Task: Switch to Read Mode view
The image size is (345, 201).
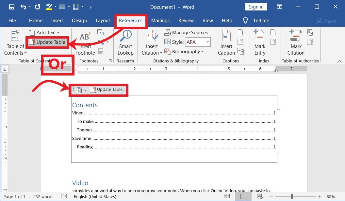Action: point(227,196)
